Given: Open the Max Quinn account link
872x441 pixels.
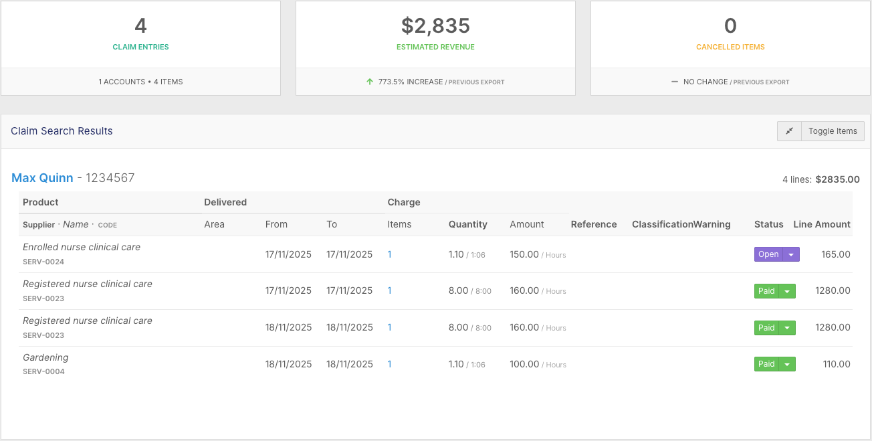Looking at the screenshot, I should [42, 178].
